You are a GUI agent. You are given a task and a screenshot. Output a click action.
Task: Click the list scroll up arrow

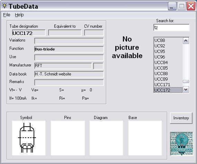point(186,41)
